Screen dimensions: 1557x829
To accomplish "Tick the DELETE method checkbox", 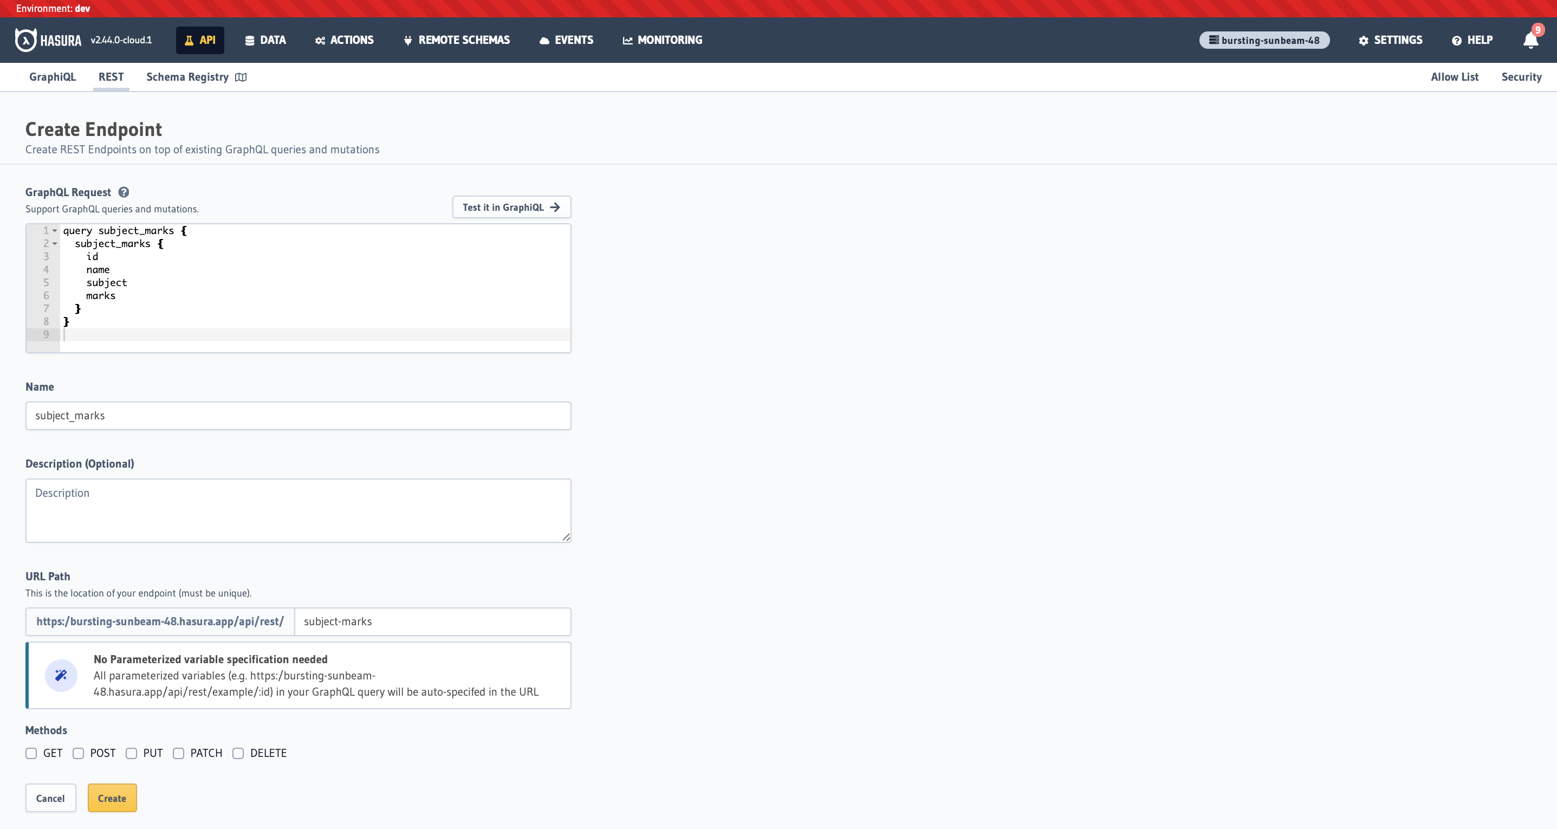I will point(238,754).
